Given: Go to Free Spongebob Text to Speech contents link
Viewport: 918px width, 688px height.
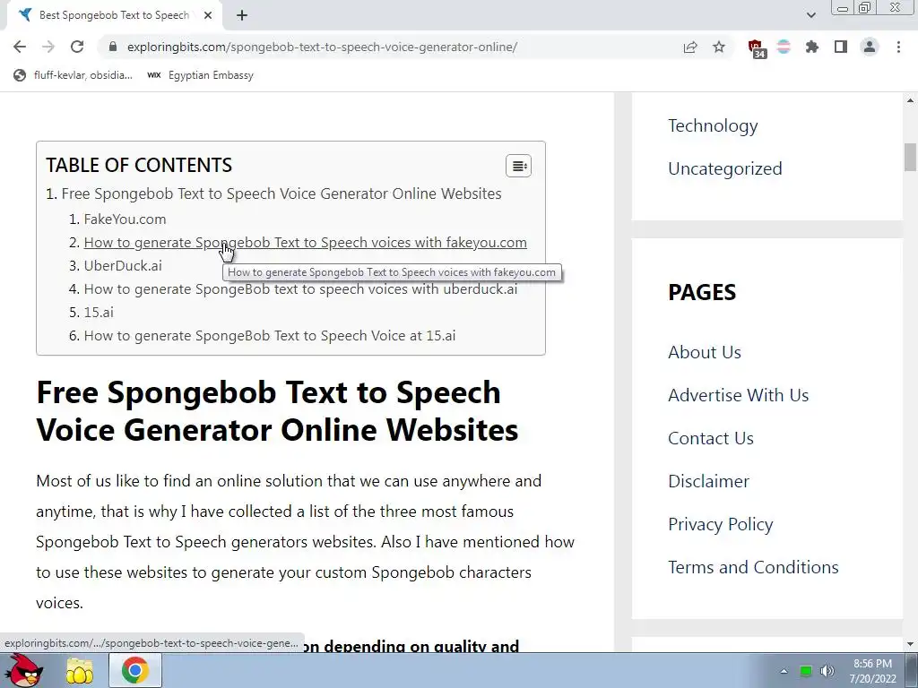Looking at the screenshot, I should (x=281, y=193).
